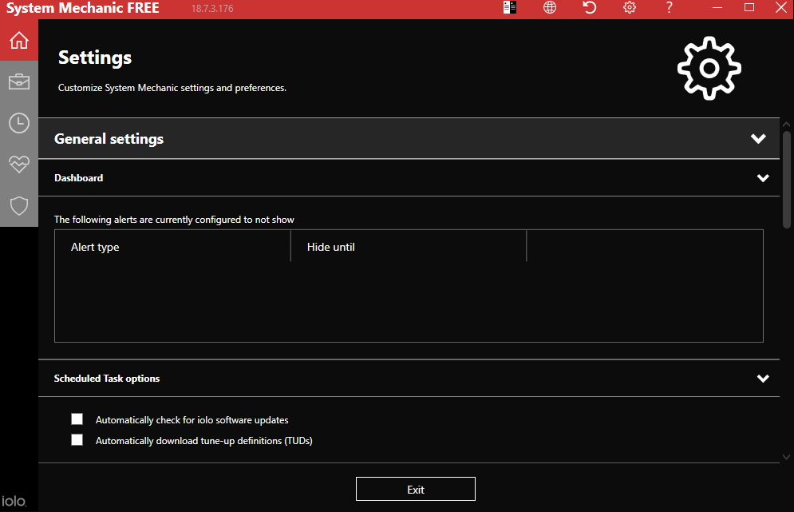Collapse the General settings section chevron
The image size is (794, 512).
click(758, 138)
